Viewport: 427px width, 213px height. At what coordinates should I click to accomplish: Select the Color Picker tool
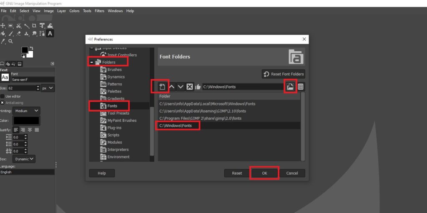pyautogui.click(x=3, y=41)
